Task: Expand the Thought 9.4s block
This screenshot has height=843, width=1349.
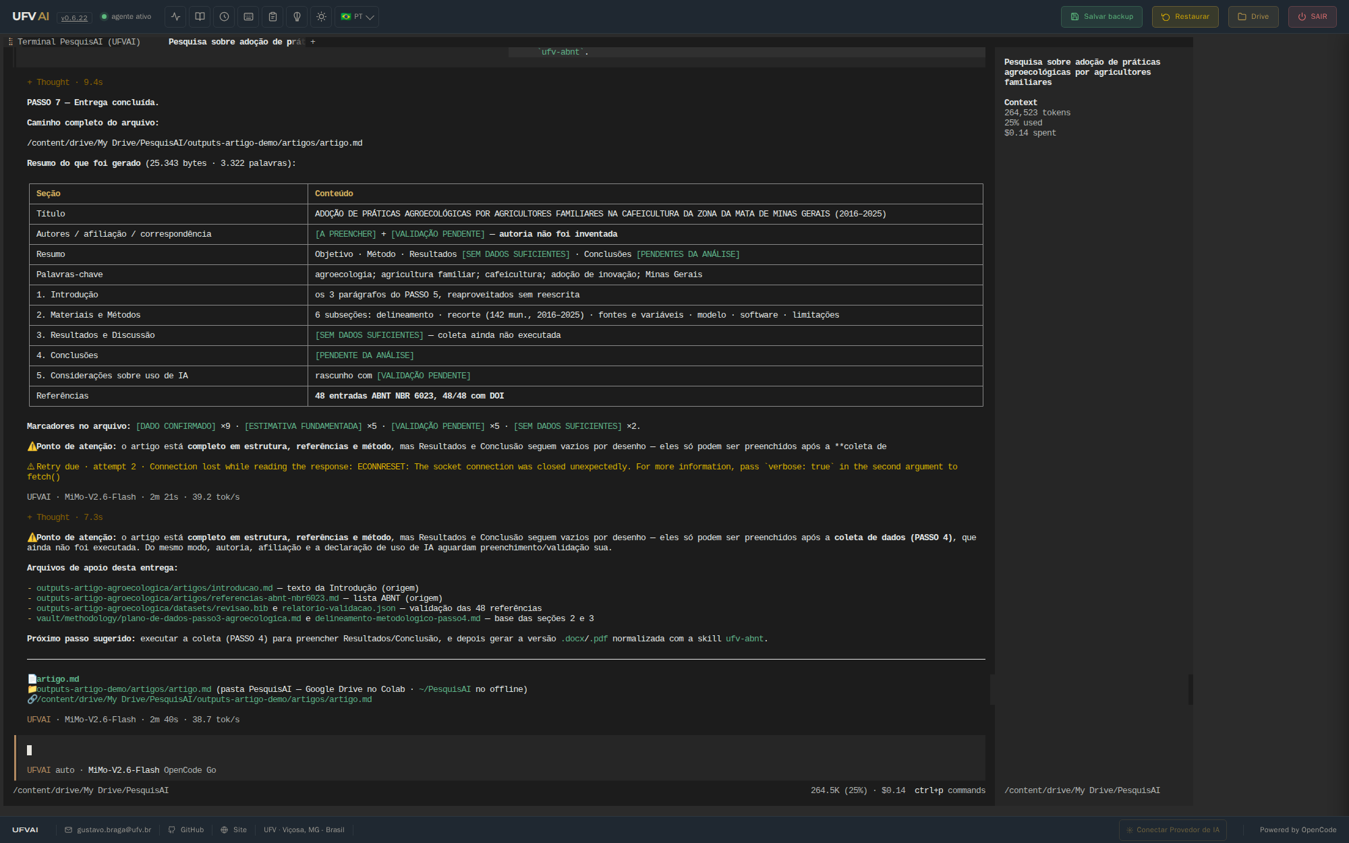Action: click(x=65, y=82)
